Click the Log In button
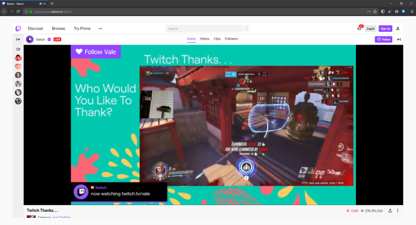The width and height of the screenshot is (416, 225). coord(370,29)
